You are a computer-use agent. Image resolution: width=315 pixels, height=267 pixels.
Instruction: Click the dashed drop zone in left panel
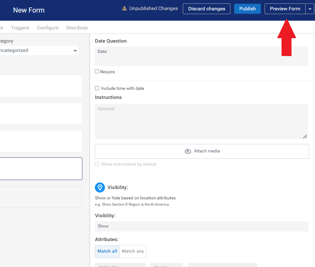41,197
